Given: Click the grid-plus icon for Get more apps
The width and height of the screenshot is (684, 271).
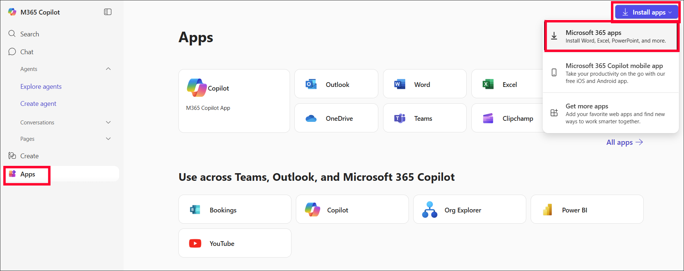Looking at the screenshot, I should click(x=554, y=113).
